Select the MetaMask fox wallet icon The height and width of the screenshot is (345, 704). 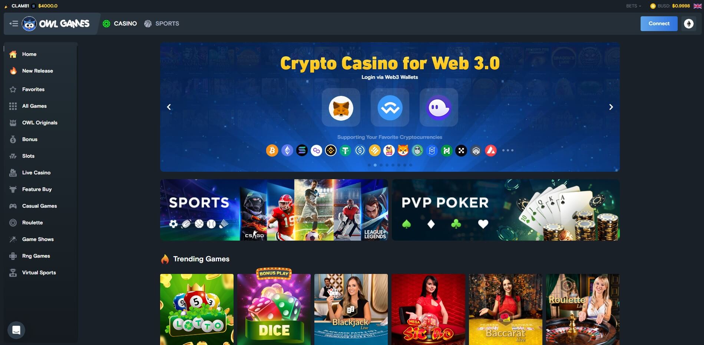tap(341, 107)
